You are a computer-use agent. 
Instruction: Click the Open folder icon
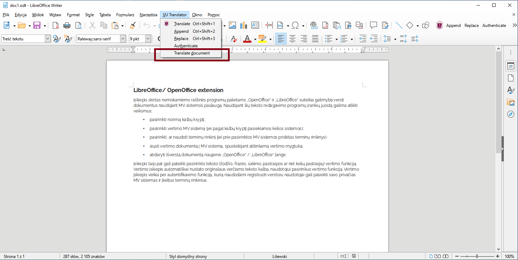pyautogui.click(x=22, y=25)
